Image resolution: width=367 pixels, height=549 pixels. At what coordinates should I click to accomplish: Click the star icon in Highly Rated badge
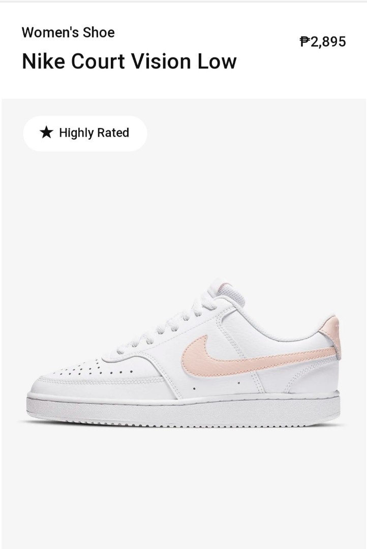(x=46, y=133)
